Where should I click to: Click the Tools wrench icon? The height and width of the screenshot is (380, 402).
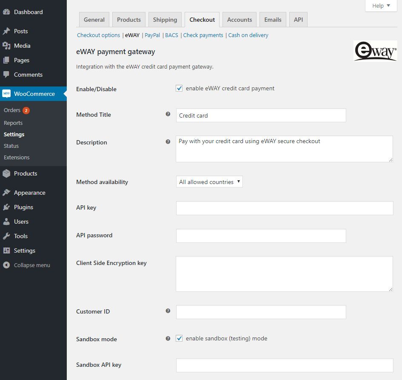coord(6,236)
